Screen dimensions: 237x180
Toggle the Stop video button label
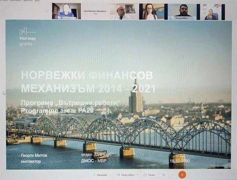(128, 175)
